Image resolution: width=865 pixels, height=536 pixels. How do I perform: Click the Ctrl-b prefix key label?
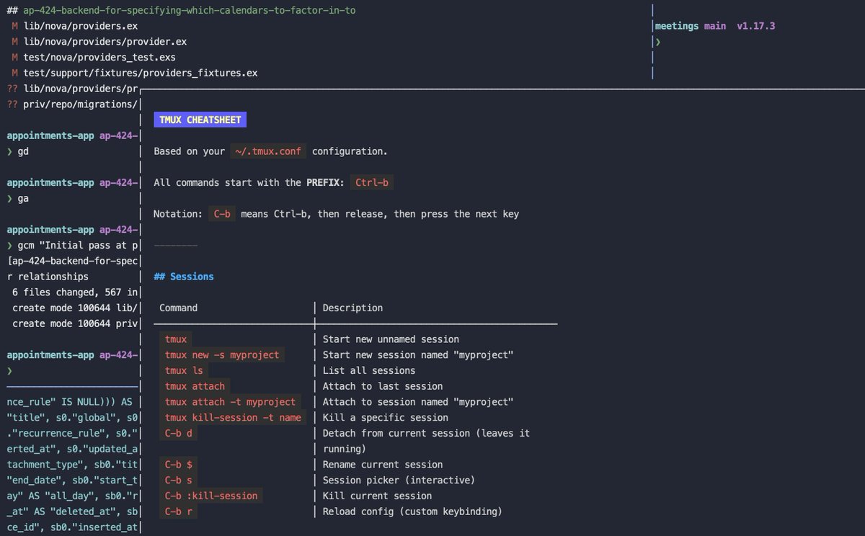[372, 183]
